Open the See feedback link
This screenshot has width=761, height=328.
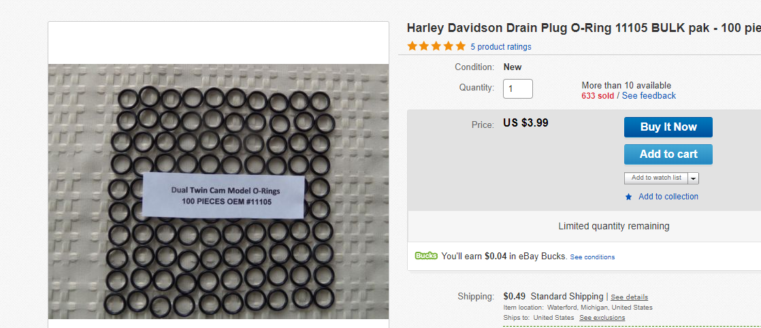click(649, 96)
